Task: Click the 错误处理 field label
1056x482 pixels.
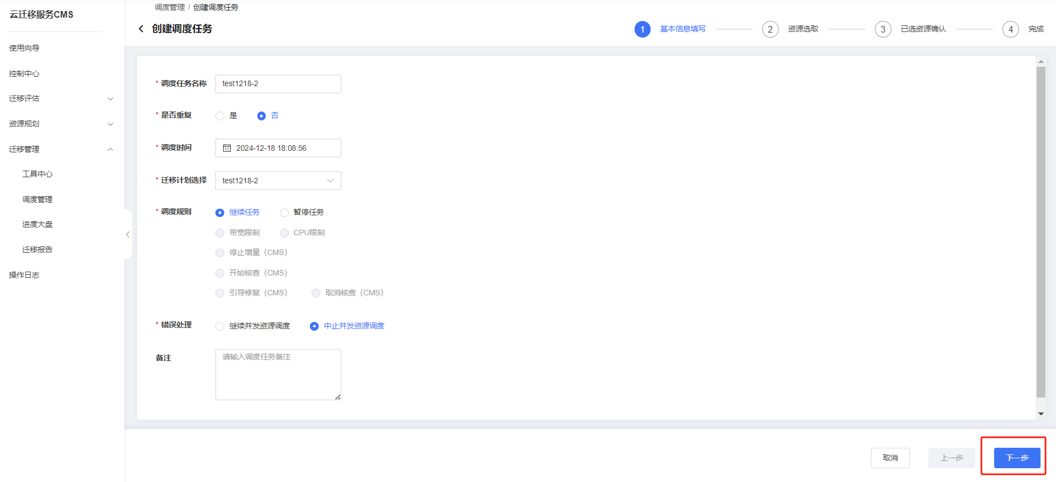Action: click(x=176, y=325)
